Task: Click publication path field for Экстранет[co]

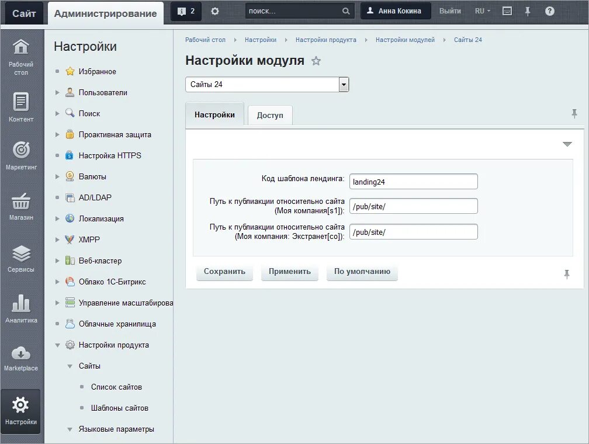Action: [x=414, y=232]
